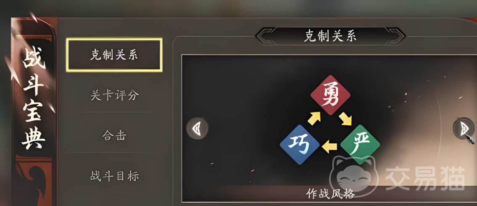Go to previous page with left arrow
Screen dimensions: 477x206
click(x=197, y=129)
